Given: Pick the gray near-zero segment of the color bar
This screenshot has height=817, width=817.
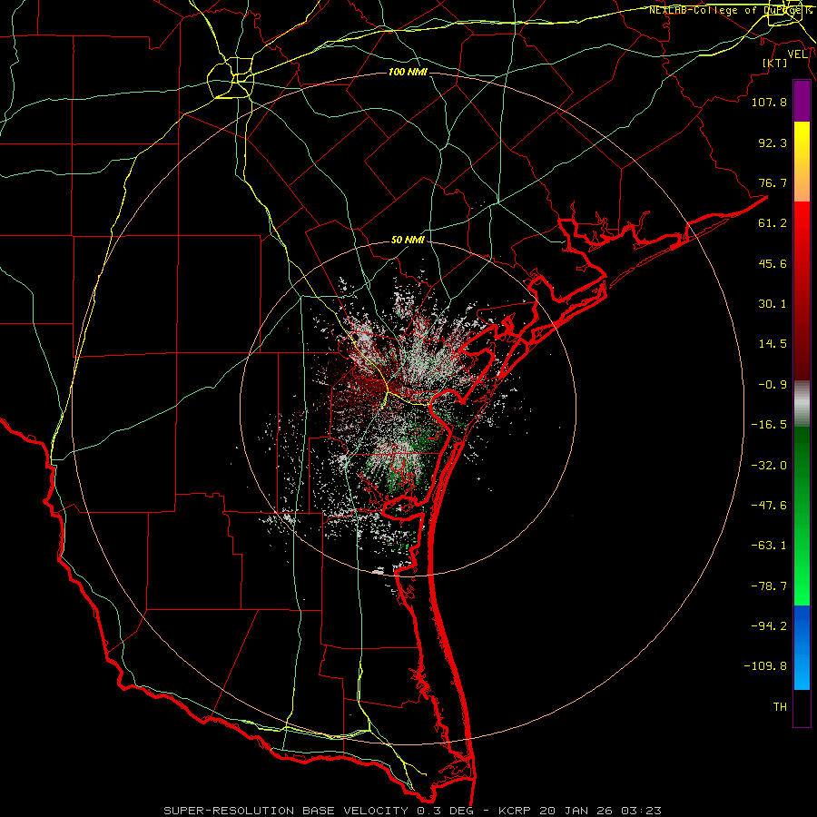Looking at the screenshot, I should [x=802, y=404].
